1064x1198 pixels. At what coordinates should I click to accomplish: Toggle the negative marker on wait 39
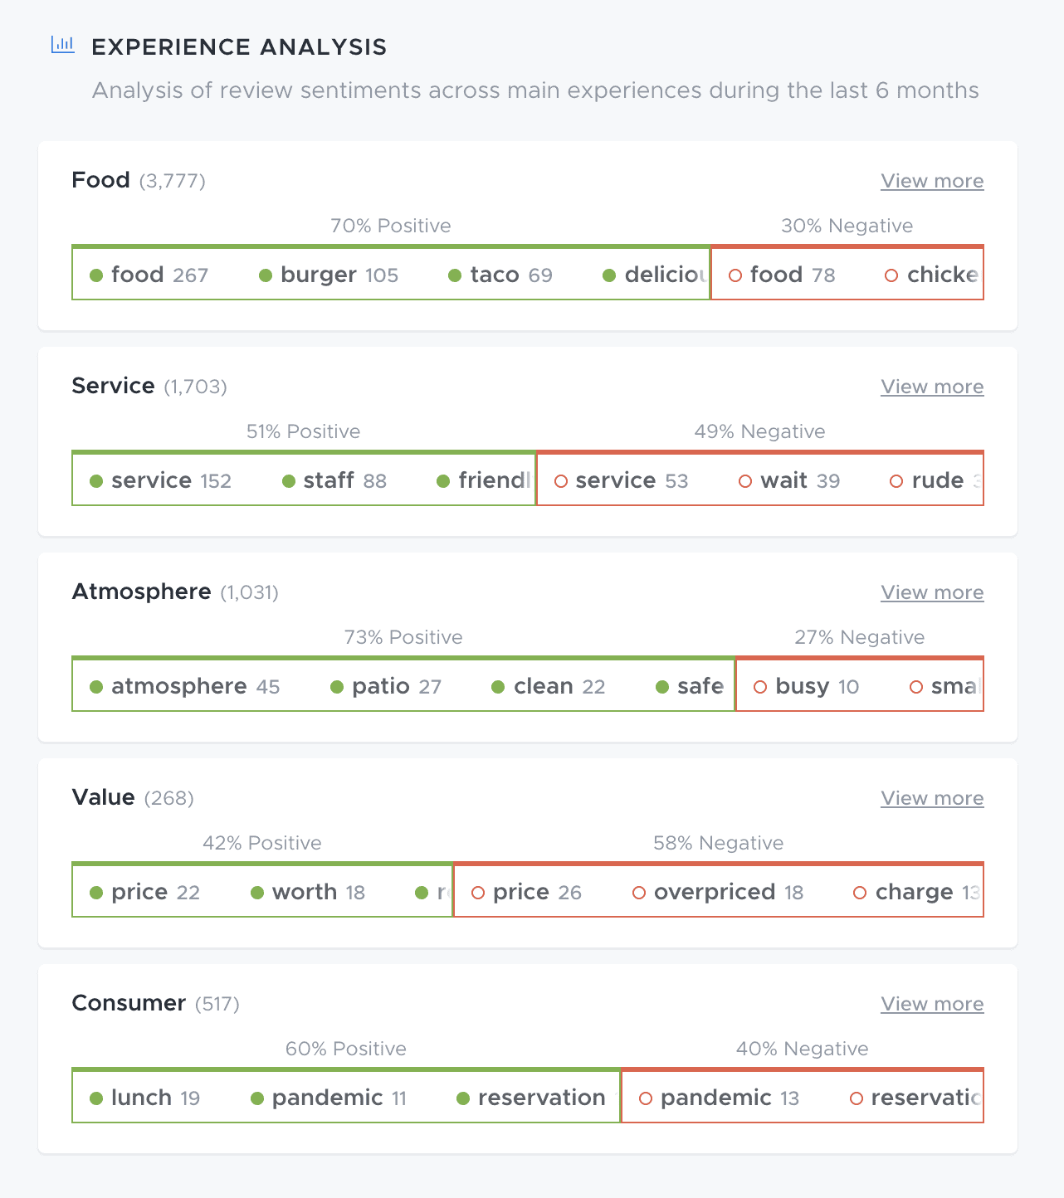pos(745,480)
